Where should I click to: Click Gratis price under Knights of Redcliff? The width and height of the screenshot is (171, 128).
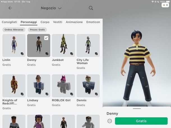(7, 108)
